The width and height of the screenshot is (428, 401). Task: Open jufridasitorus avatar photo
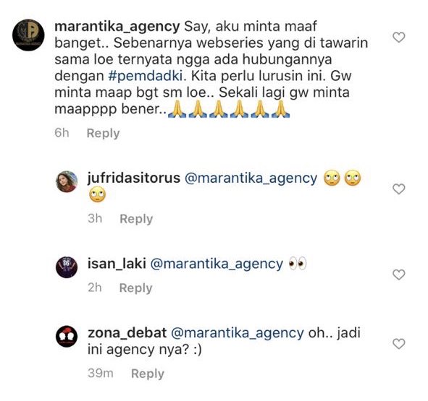coord(67,181)
